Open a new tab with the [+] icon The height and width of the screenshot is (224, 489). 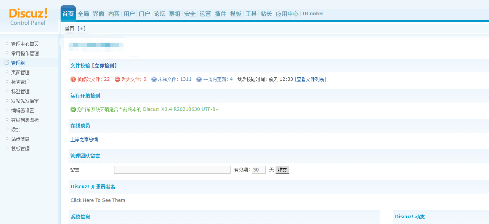[x=82, y=28]
